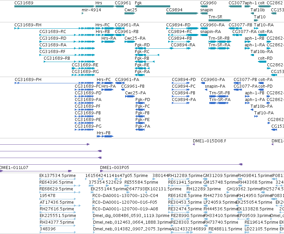284x234 pixels.
Task: Select EST RC0-DA0001-120700-019-A08
Action: click(x=93, y=212)
